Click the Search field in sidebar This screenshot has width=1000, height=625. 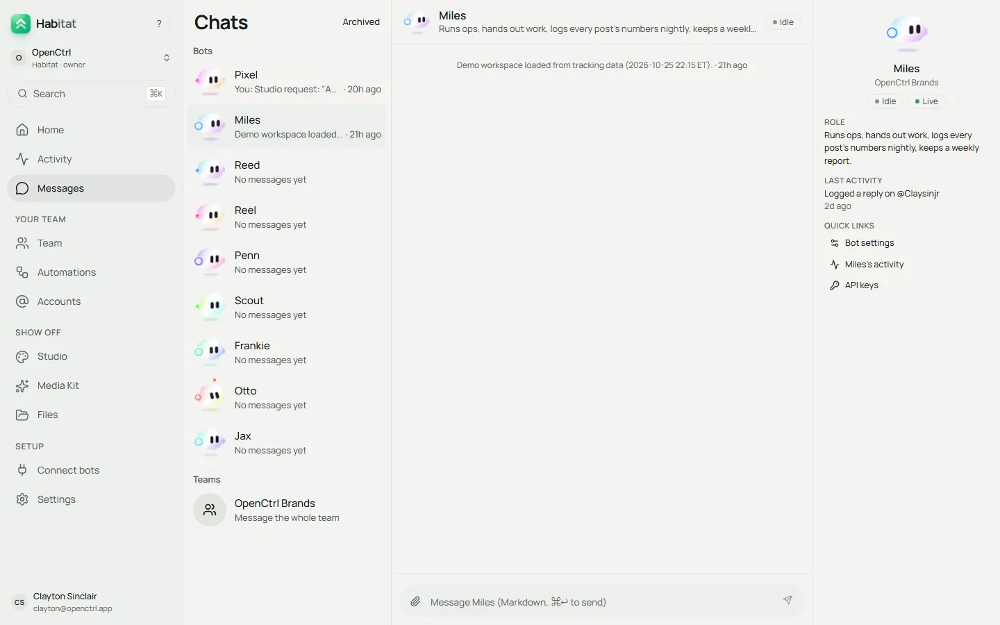(x=92, y=94)
